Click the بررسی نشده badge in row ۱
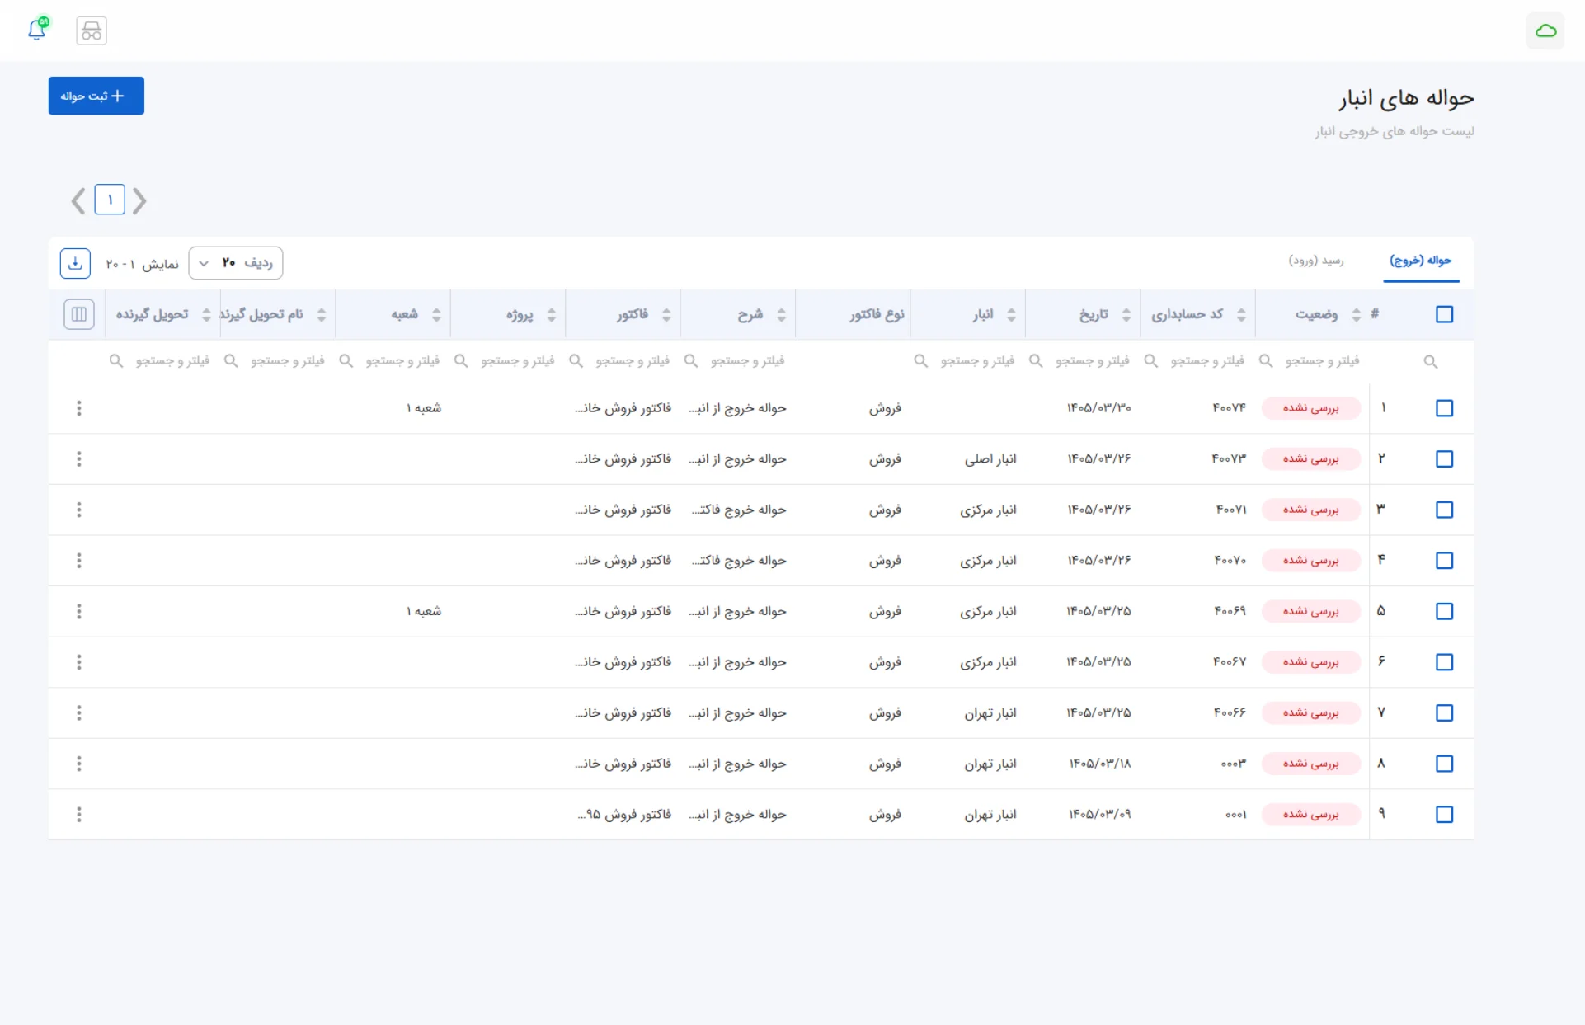The image size is (1585, 1025). [1311, 408]
